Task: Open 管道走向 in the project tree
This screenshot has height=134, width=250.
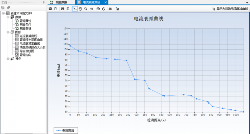Action: pyautogui.click(x=25, y=55)
